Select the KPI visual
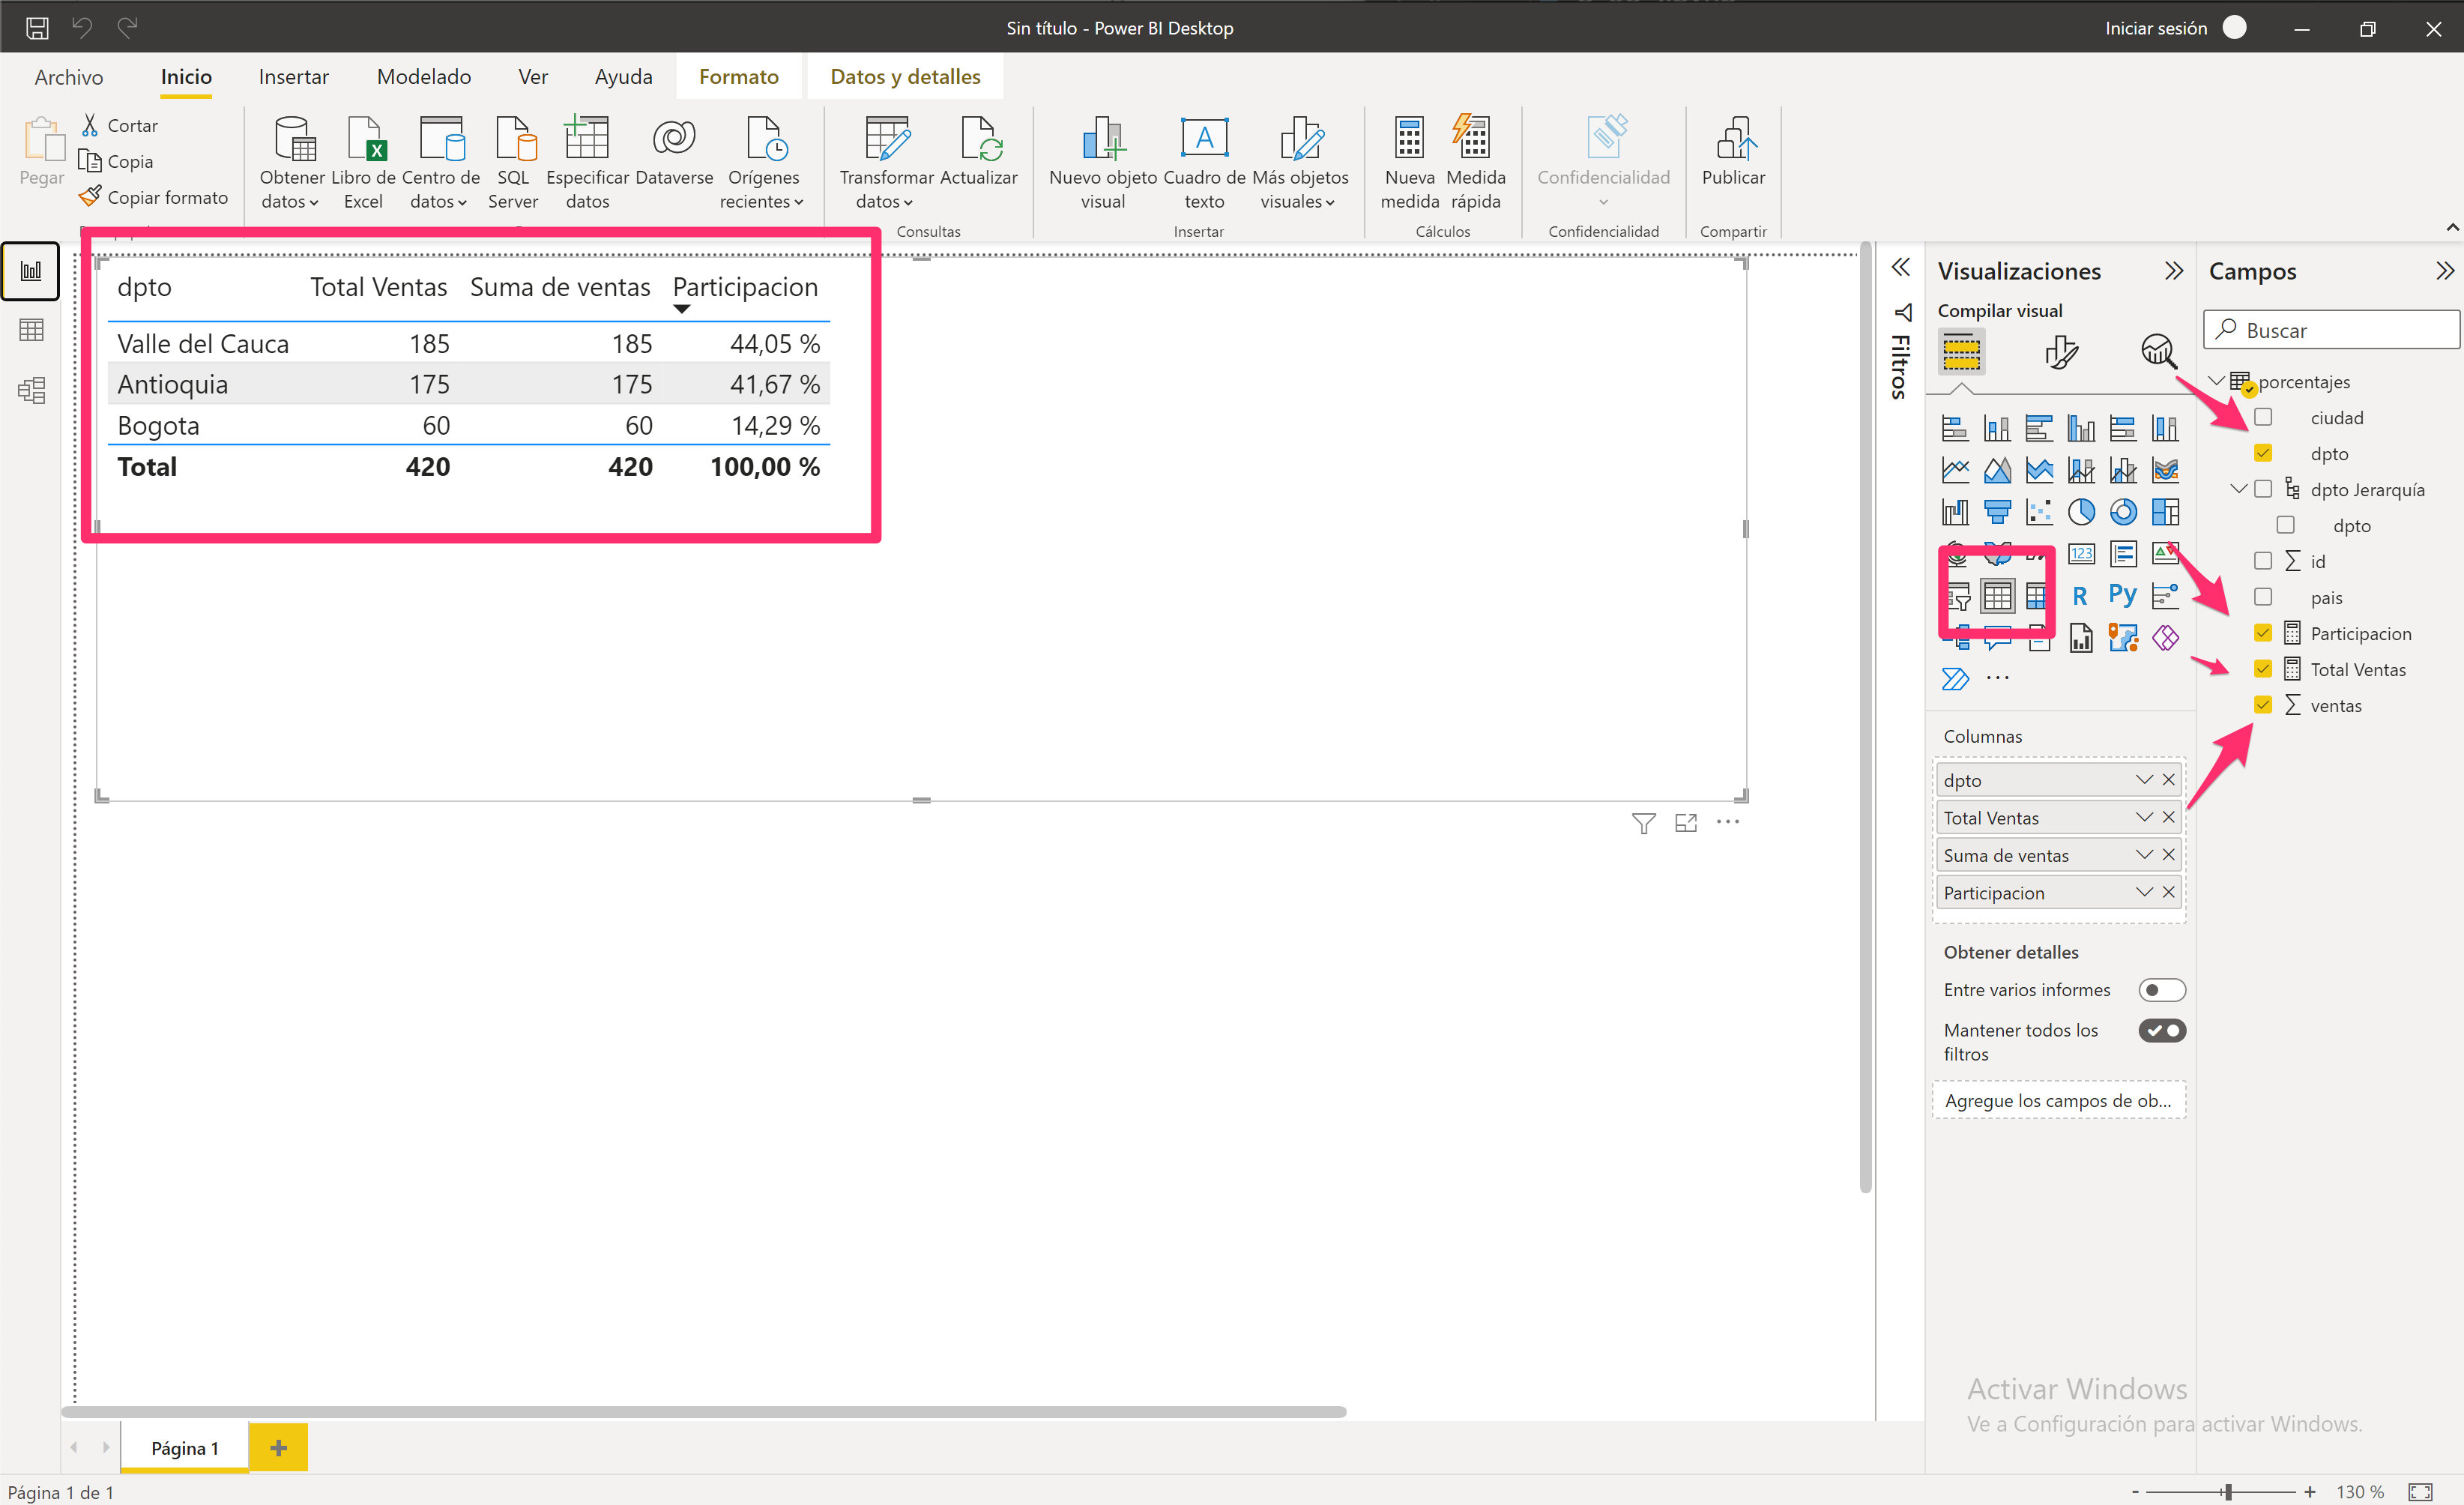The width and height of the screenshot is (2464, 1505). point(2165,554)
